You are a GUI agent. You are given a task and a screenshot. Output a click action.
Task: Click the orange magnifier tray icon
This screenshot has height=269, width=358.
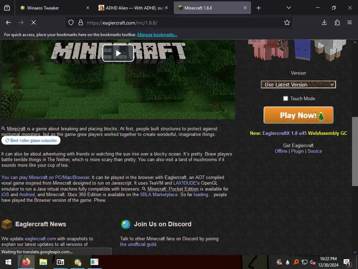[x=296, y=262]
